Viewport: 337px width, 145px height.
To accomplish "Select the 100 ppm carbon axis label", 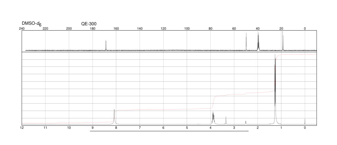I will (187, 29).
